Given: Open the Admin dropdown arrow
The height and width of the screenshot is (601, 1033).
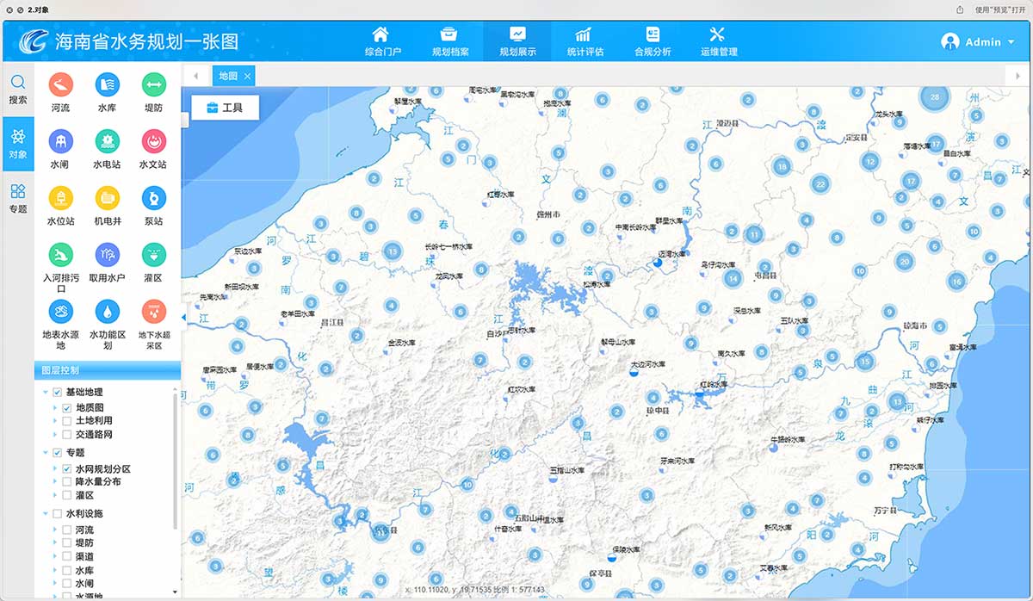Looking at the screenshot, I should (x=1011, y=42).
